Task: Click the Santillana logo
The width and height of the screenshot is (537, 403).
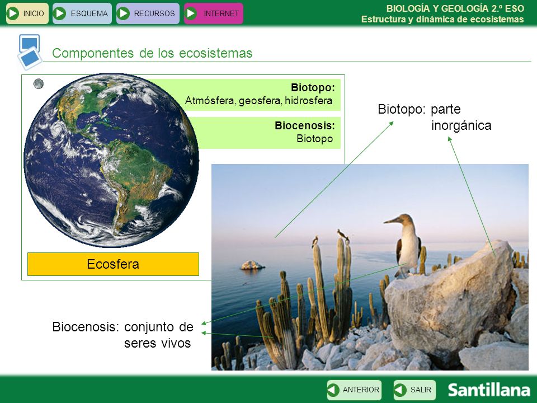Action: click(489, 390)
